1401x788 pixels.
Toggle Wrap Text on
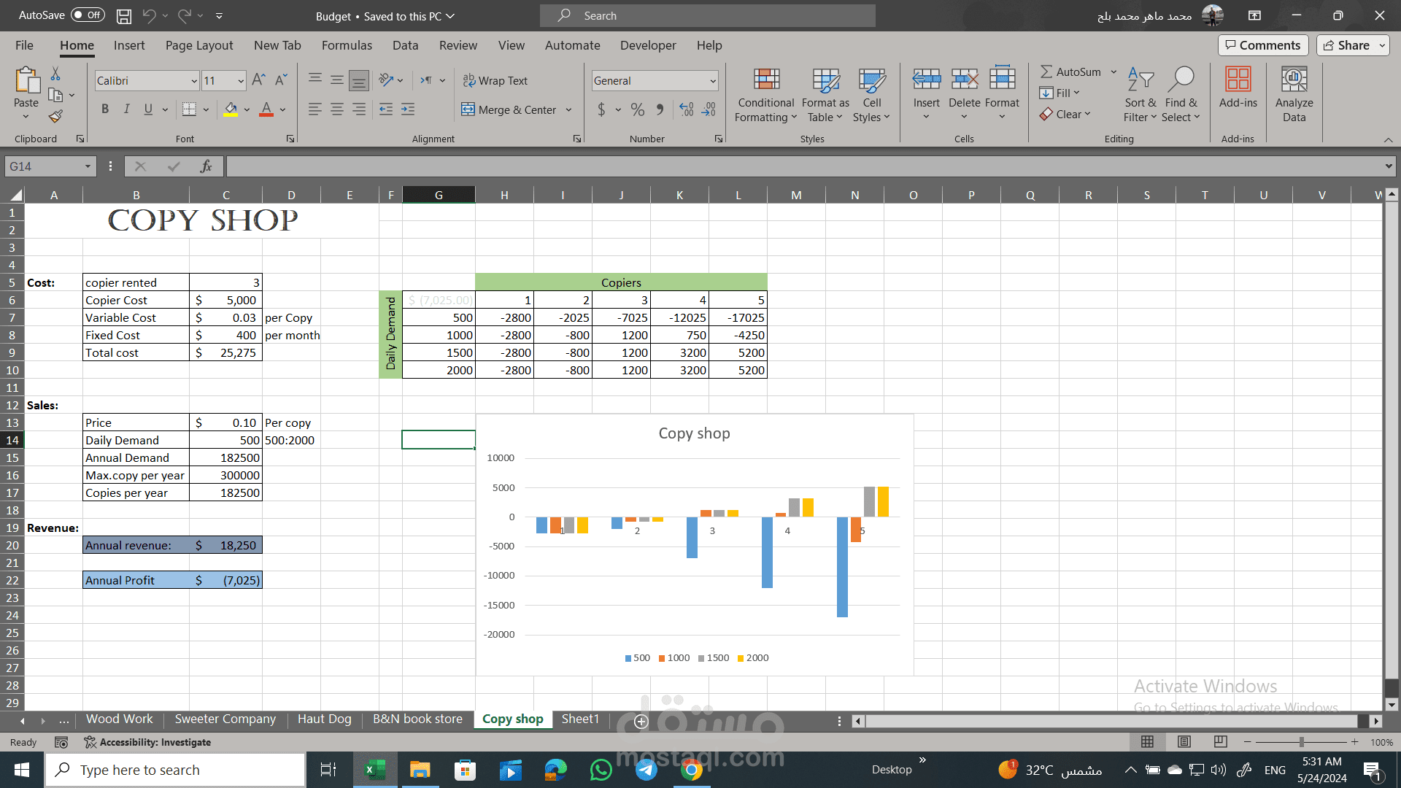495,81
